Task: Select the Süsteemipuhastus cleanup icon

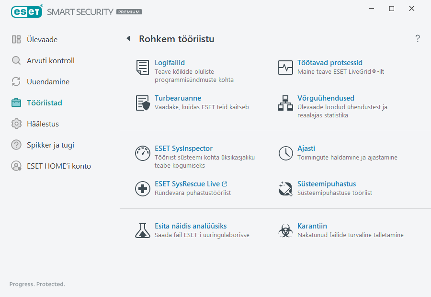Action: [285, 189]
